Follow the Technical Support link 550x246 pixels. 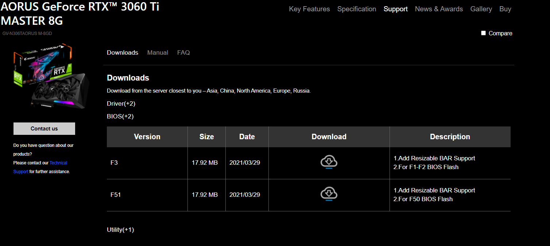58,163
